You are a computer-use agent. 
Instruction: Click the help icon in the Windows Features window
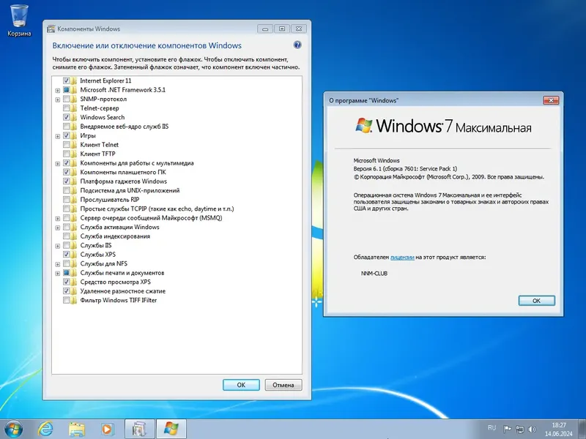pos(296,45)
